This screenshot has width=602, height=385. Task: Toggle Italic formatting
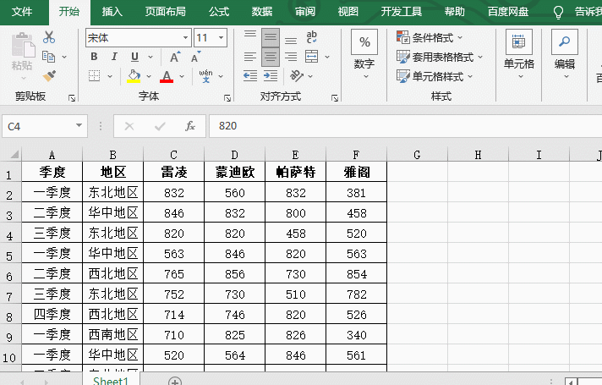(x=114, y=57)
